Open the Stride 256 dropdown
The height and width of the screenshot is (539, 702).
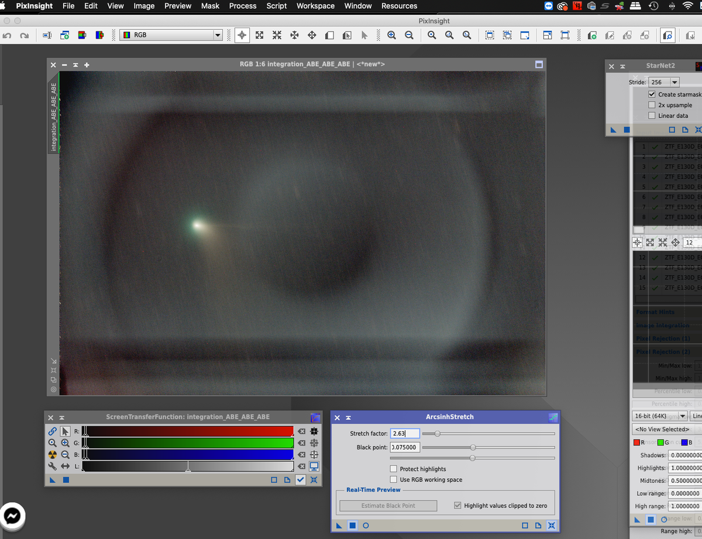click(x=664, y=82)
